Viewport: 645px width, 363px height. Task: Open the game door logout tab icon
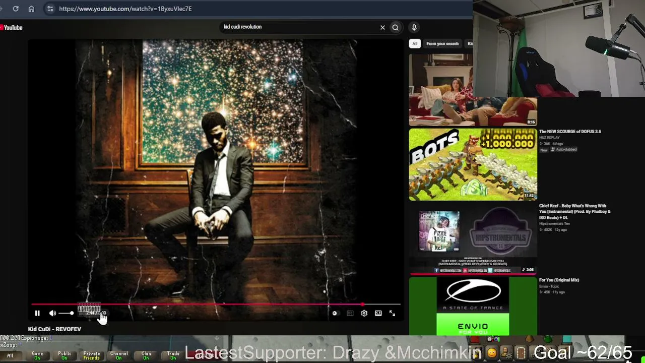click(x=521, y=353)
